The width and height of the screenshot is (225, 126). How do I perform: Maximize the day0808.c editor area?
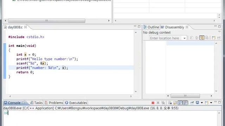[x=139, y=27]
